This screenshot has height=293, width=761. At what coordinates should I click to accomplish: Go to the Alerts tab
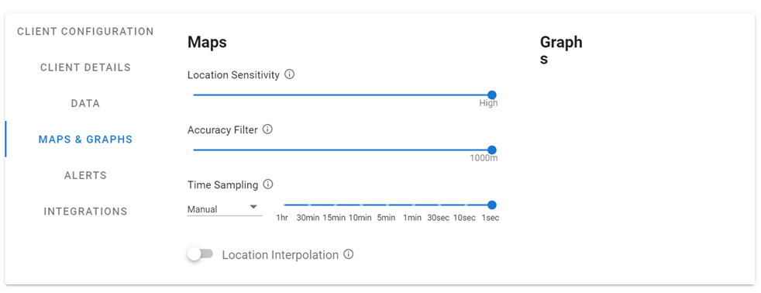tap(85, 175)
